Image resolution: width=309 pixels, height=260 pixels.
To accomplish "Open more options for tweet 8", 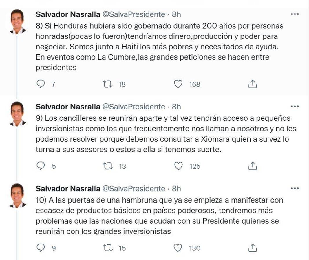I will pos(295,14).
